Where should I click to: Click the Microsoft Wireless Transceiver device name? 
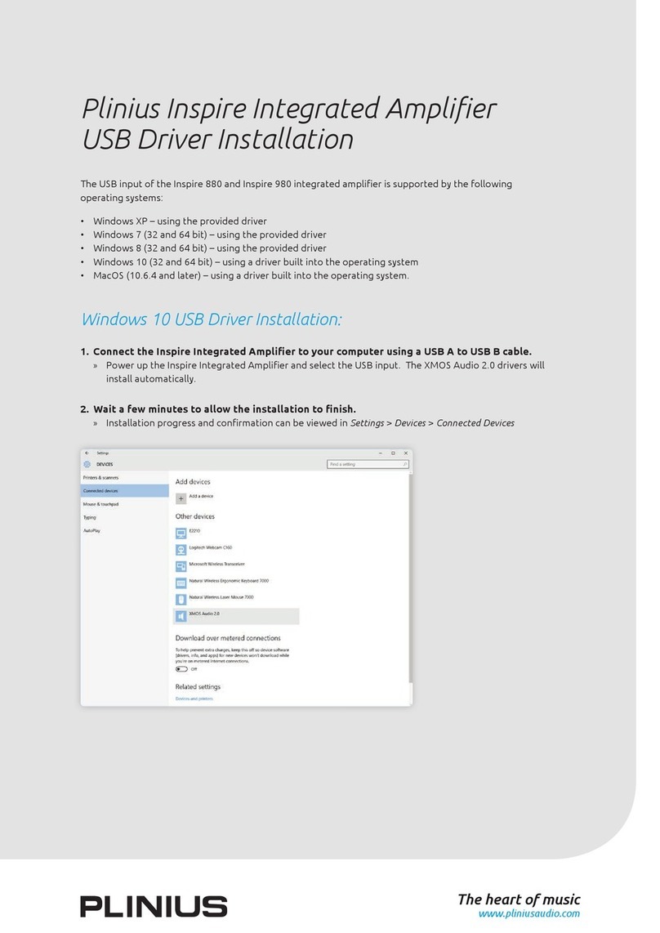click(x=216, y=564)
